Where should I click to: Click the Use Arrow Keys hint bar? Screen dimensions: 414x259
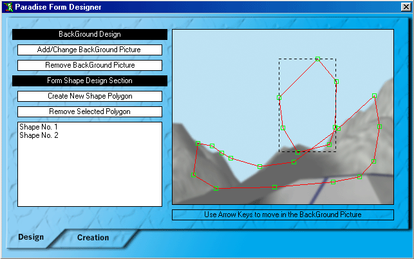[283, 214]
